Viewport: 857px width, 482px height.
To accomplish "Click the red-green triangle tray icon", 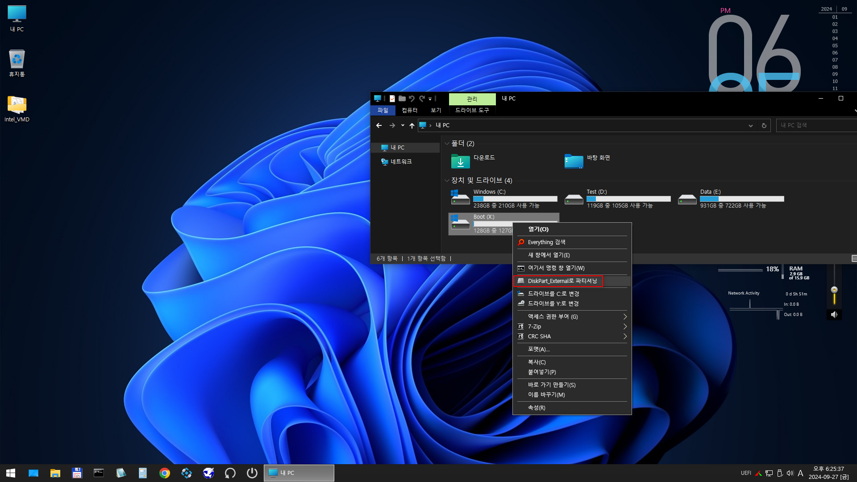I will [758, 473].
